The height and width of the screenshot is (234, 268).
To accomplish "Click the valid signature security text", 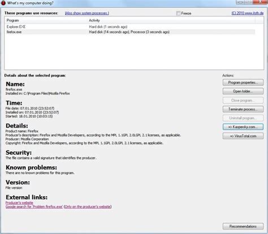I will 51,158.
